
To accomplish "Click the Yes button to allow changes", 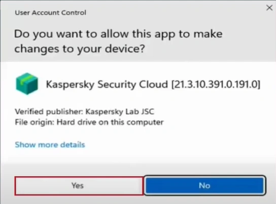I will click(x=79, y=186).
